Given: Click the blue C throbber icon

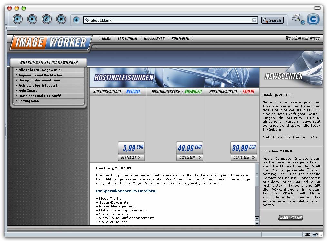Looking at the screenshot, I should click(x=313, y=19).
